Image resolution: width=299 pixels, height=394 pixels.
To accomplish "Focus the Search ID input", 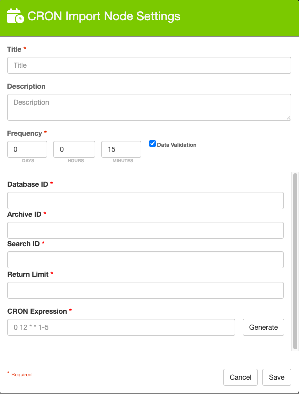I will (145, 260).
